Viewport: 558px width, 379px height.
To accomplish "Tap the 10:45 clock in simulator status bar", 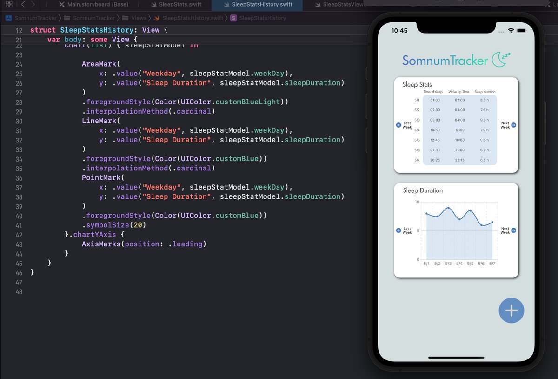I will click(x=399, y=31).
